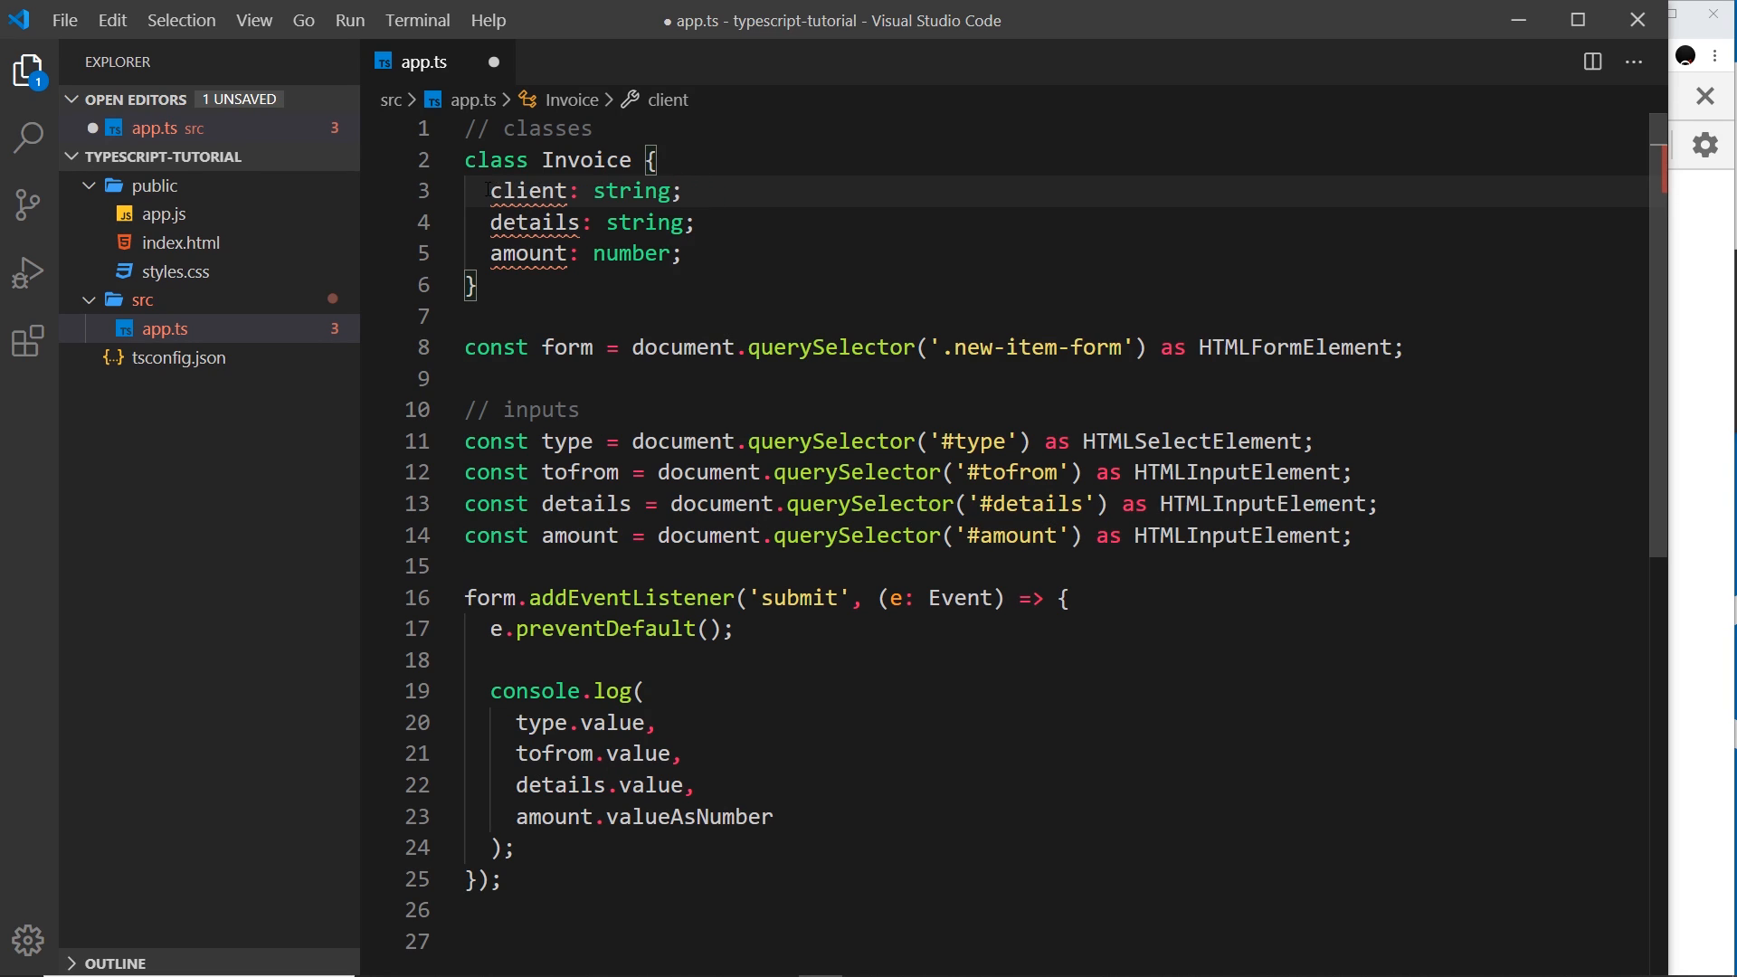Open Manage gear in activity bar
Viewport: 1737px width, 977px height.
[x=29, y=941]
